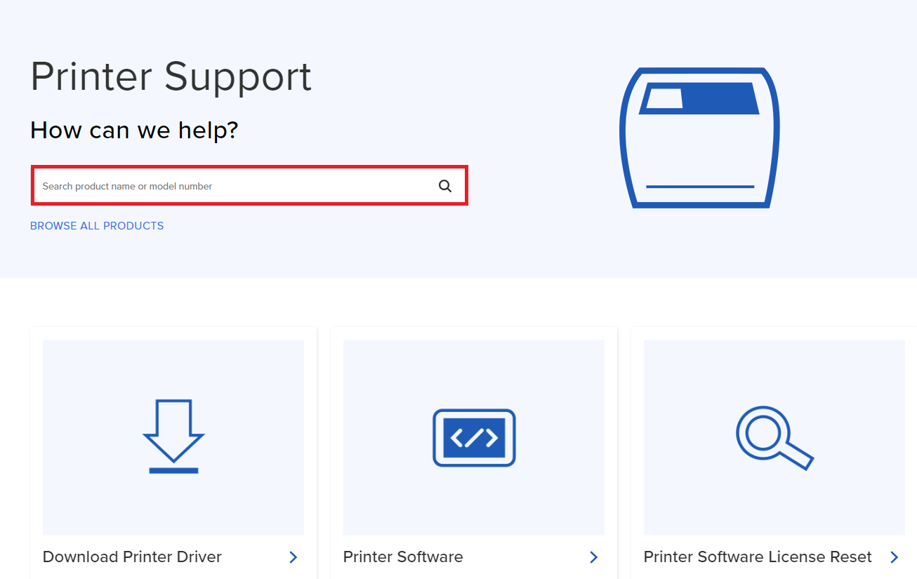Image resolution: width=917 pixels, height=579 pixels.
Task: Expand the Printer Software License Reset chevron
Action: coord(895,557)
